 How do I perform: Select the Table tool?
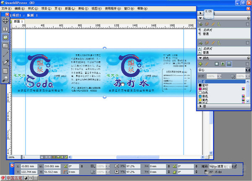click(x=5, y=71)
